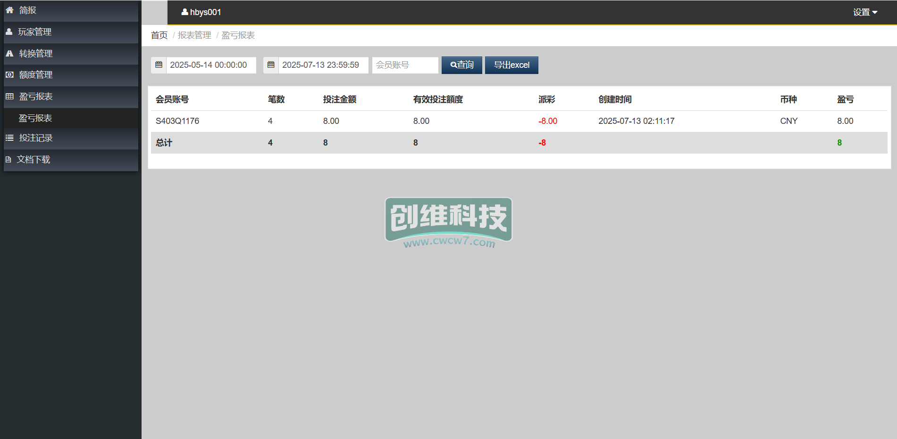This screenshot has height=439, width=897.
Task: Click the 笔数 column header
Action: (x=276, y=99)
